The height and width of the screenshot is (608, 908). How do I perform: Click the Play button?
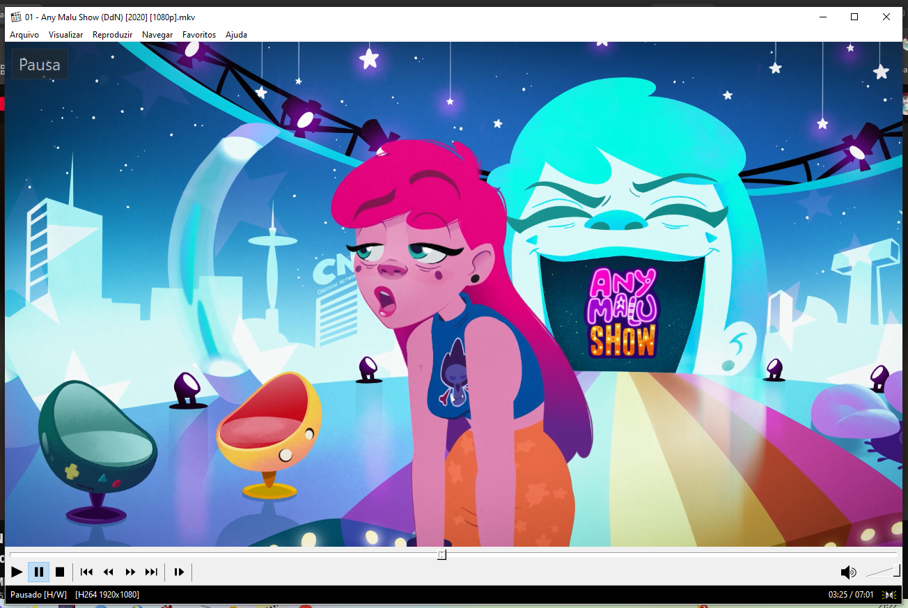(x=17, y=572)
